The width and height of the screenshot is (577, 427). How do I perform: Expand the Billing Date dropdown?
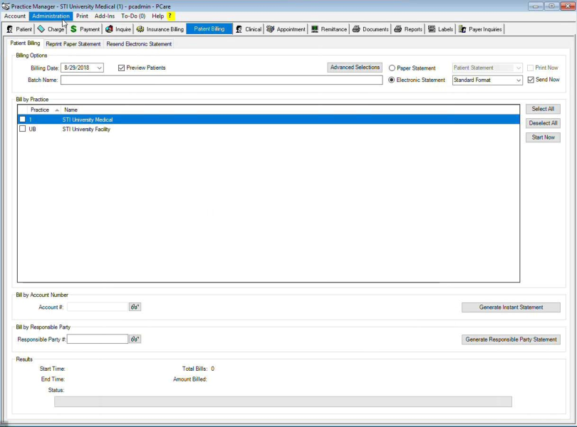click(x=100, y=68)
